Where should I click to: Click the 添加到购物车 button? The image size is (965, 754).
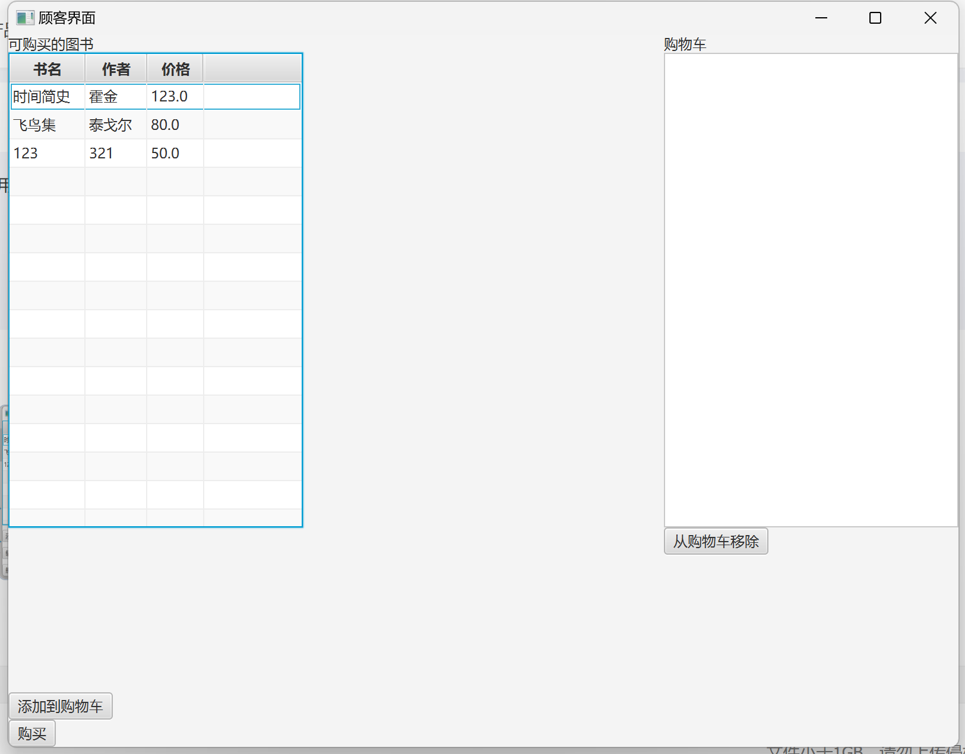[61, 706]
